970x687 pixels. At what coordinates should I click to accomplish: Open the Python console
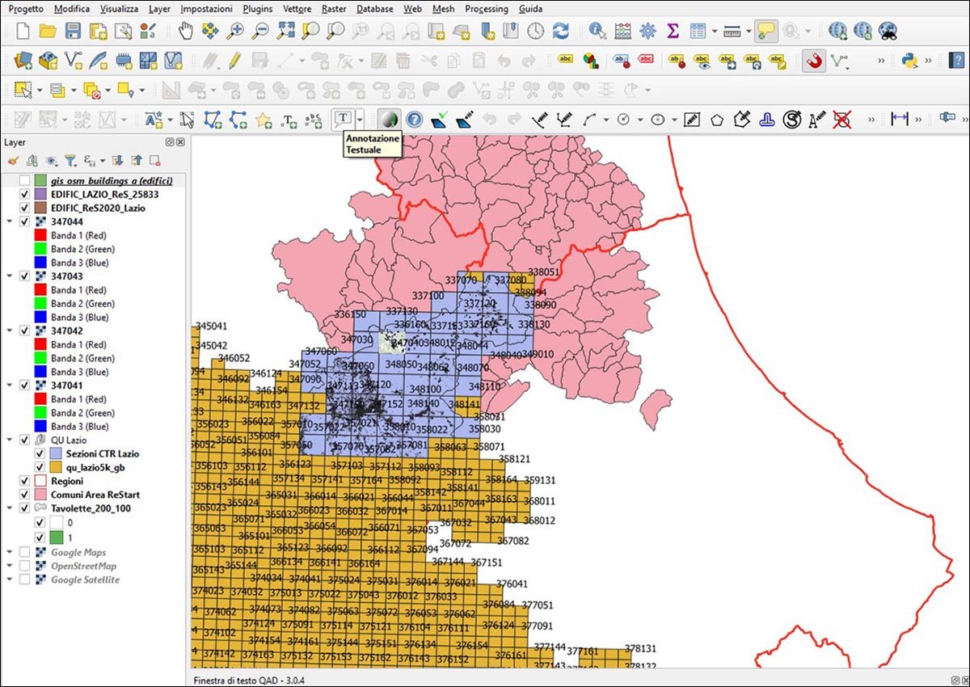(x=908, y=61)
